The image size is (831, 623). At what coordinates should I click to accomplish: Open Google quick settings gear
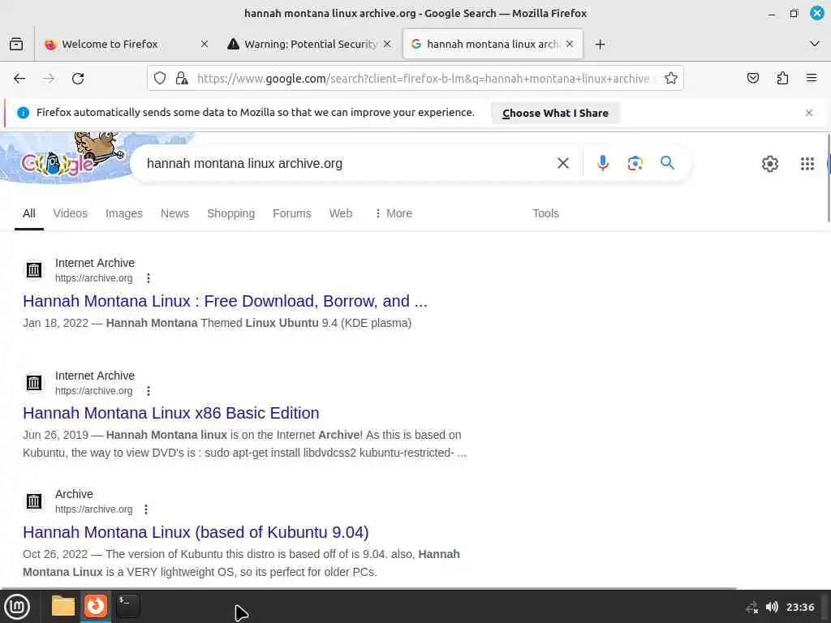coord(769,164)
